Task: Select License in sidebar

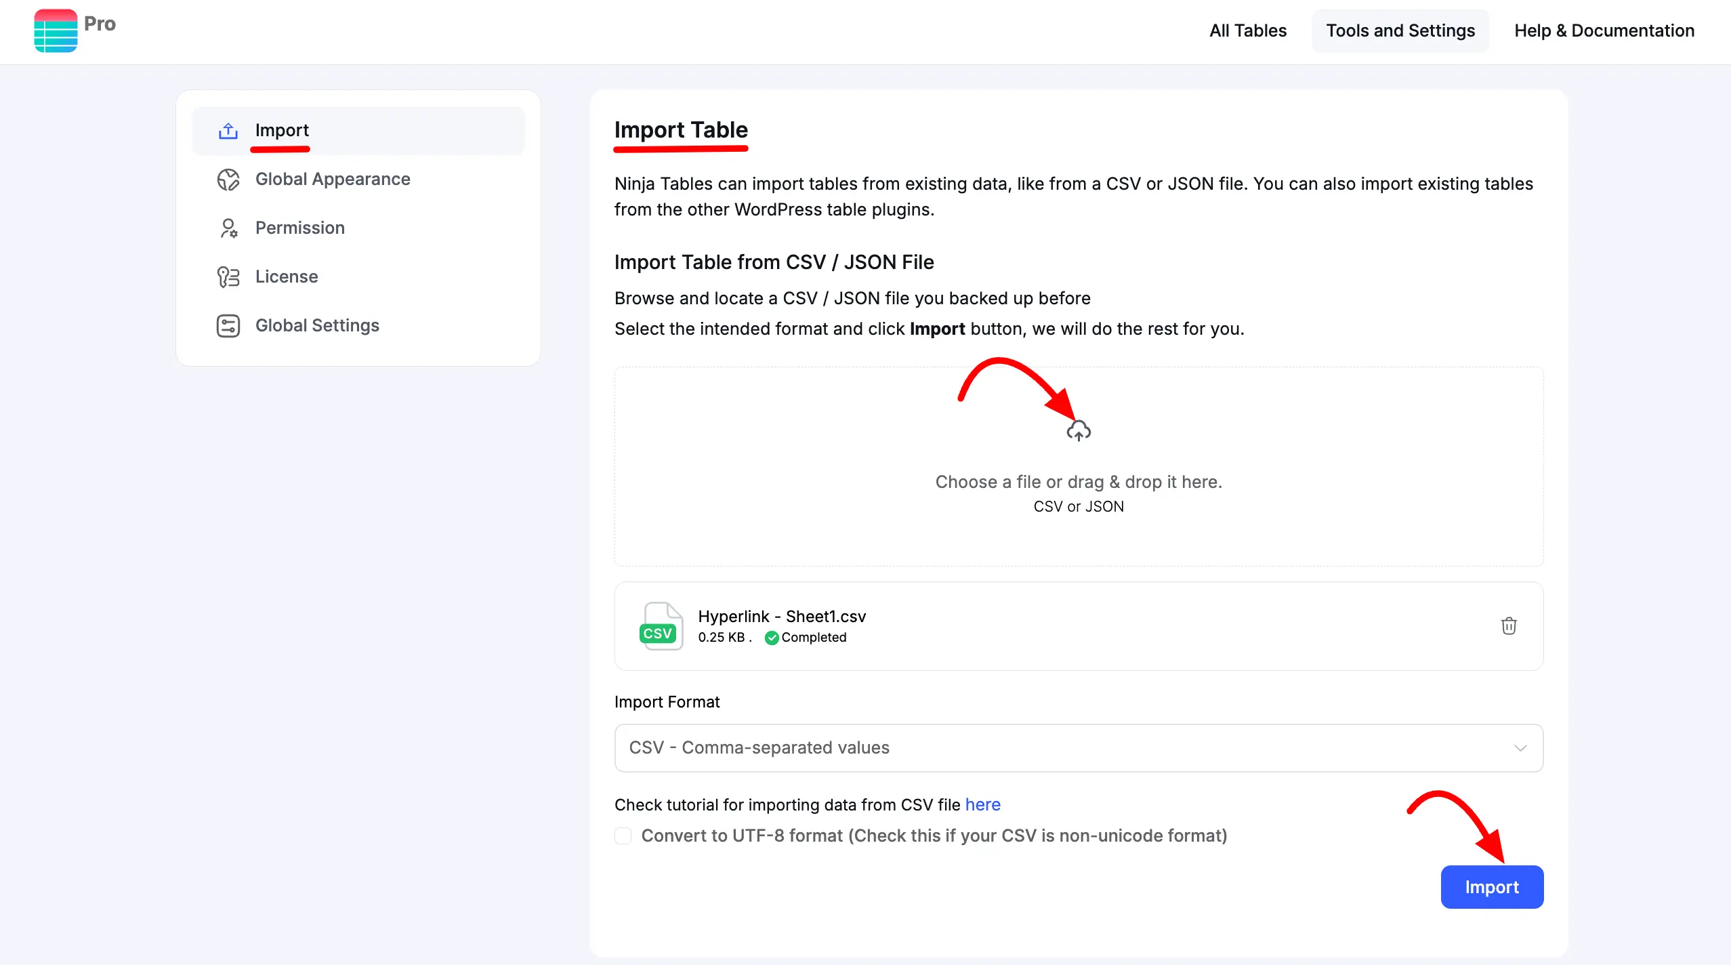Action: click(x=358, y=277)
